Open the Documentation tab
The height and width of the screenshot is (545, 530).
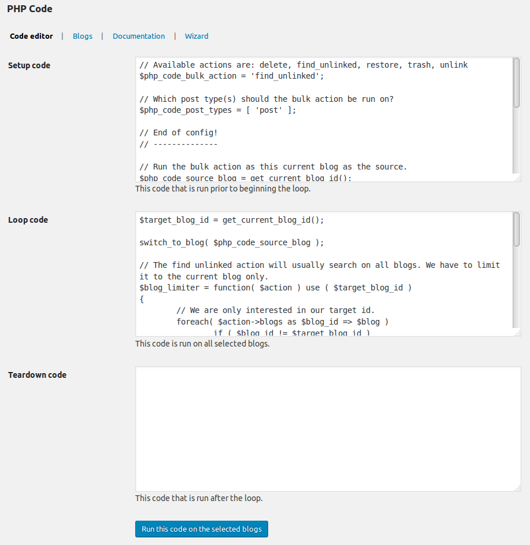point(139,36)
